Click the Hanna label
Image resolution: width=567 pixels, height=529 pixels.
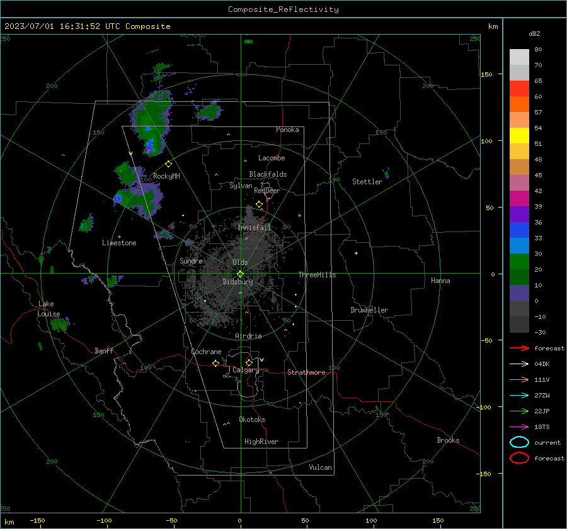(x=440, y=281)
